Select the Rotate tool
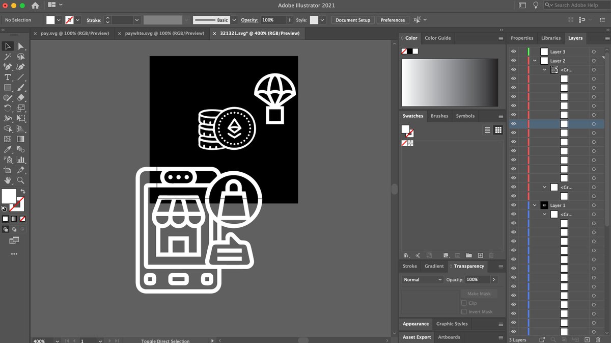 (8, 108)
